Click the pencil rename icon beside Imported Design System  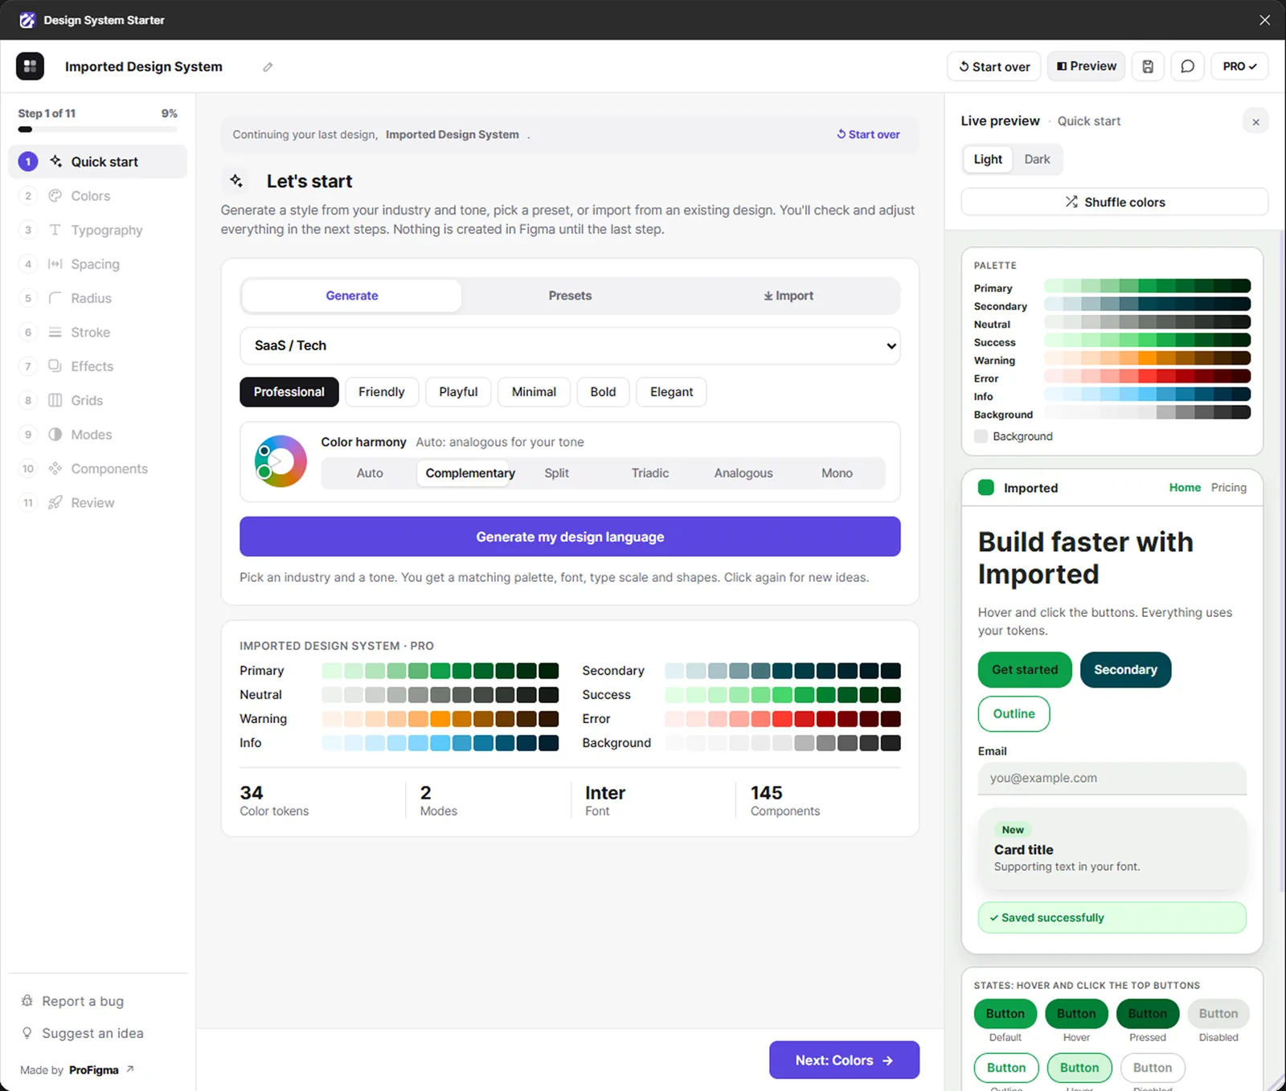[268, 67]
